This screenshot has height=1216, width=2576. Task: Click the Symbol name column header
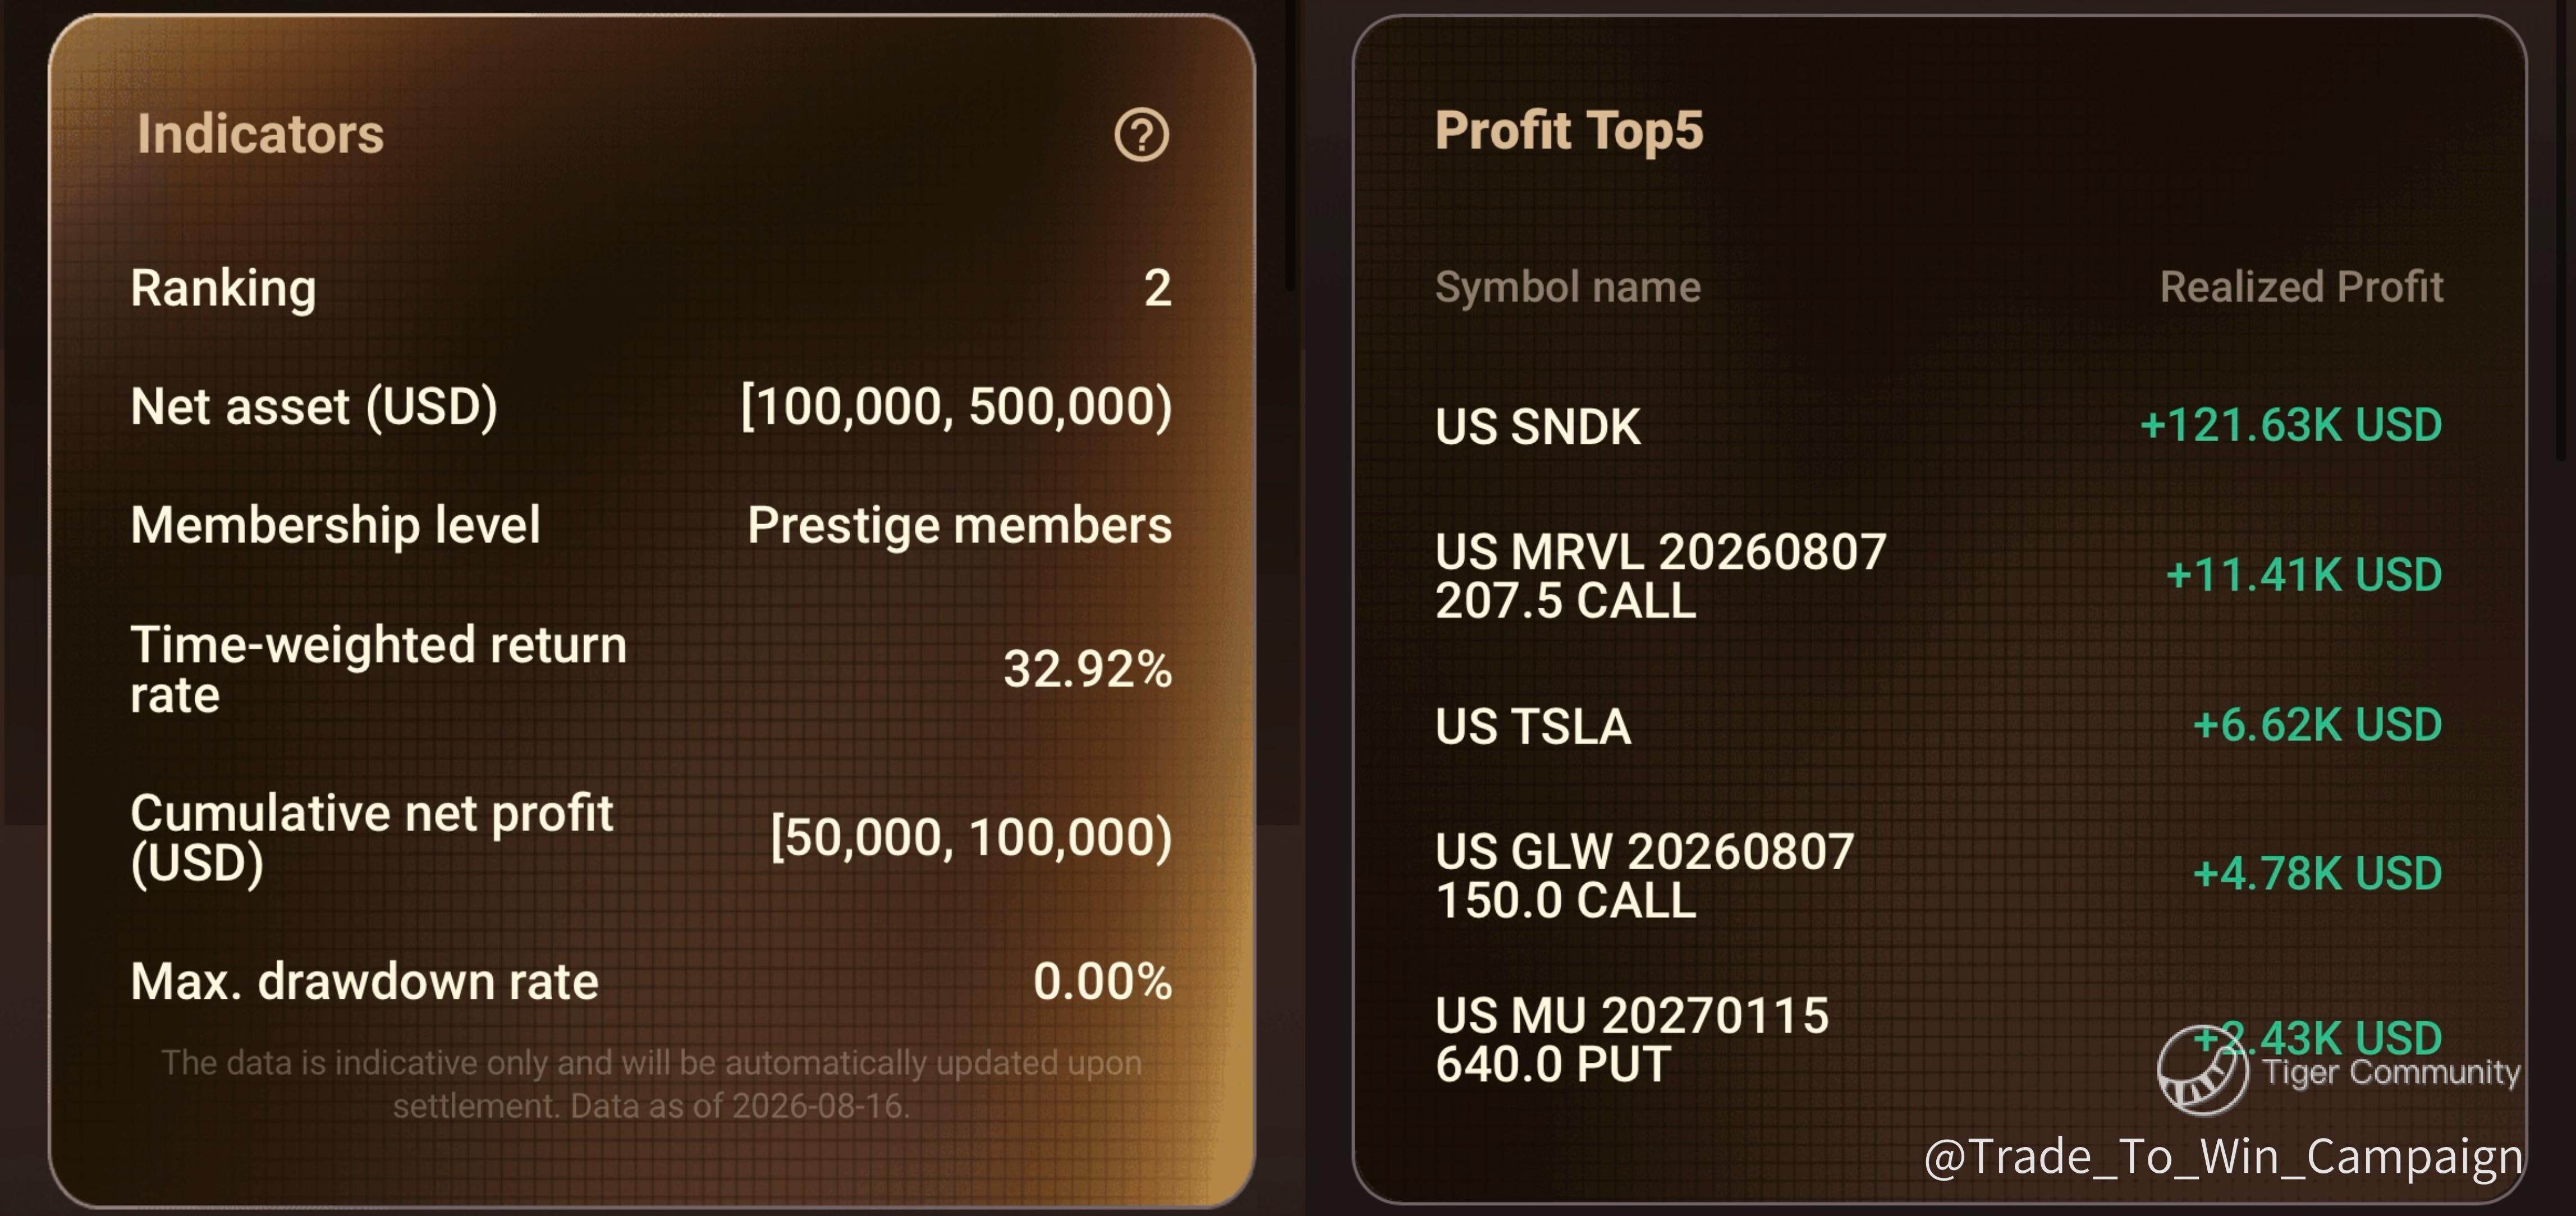tap(1567, 287)
